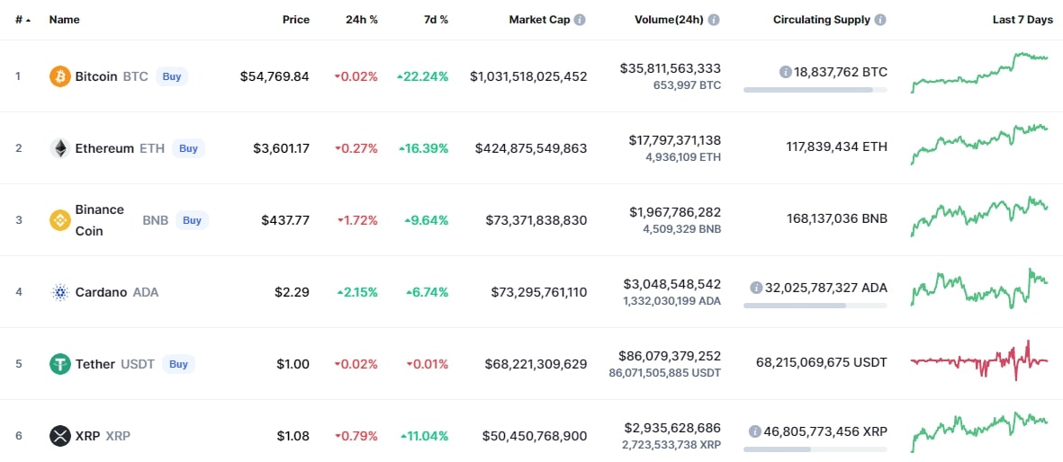Screen dimensions: 1063x462
Task: Click Bitcoin price $54,769.84
Action: click(x=275, y=76)
